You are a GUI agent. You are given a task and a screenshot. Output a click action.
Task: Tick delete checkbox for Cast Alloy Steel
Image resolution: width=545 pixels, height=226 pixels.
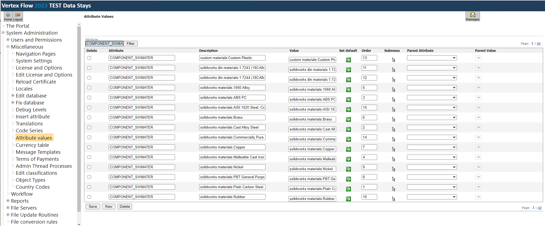tap(89, 127)
